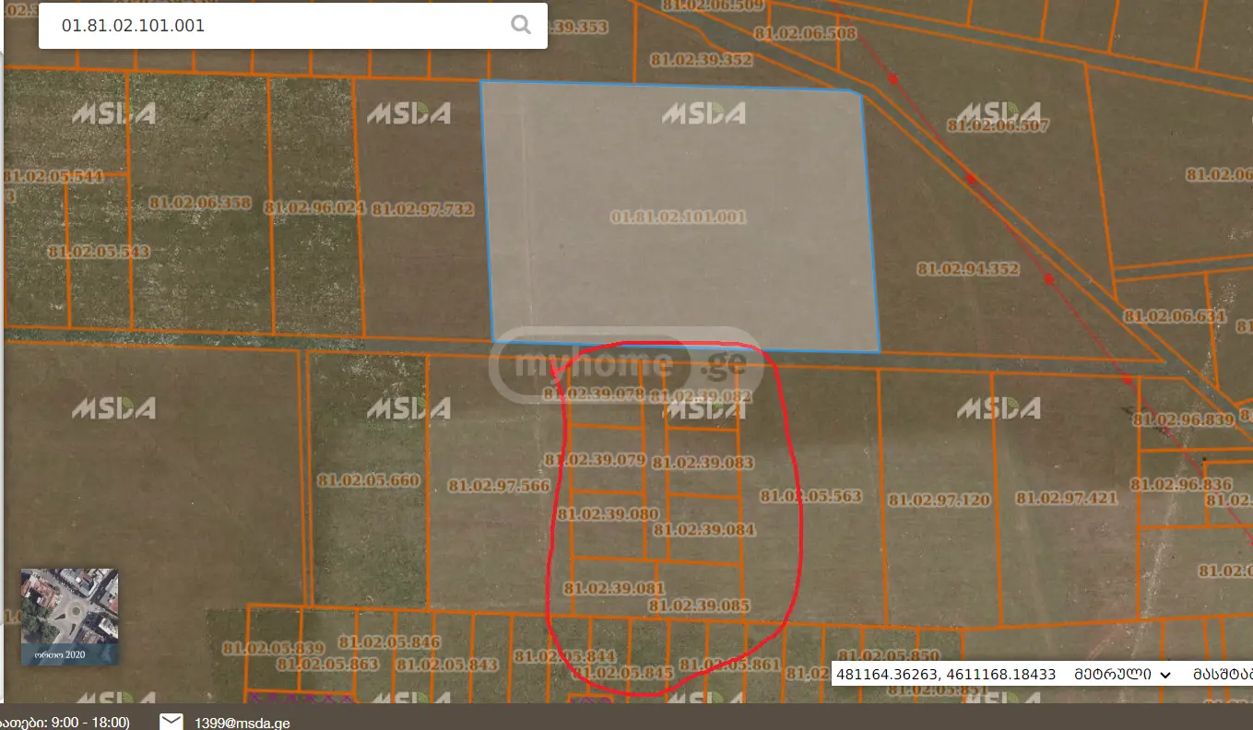Open the coordinate units dropdown
Screen dimensions: 1253x730
1123,674
